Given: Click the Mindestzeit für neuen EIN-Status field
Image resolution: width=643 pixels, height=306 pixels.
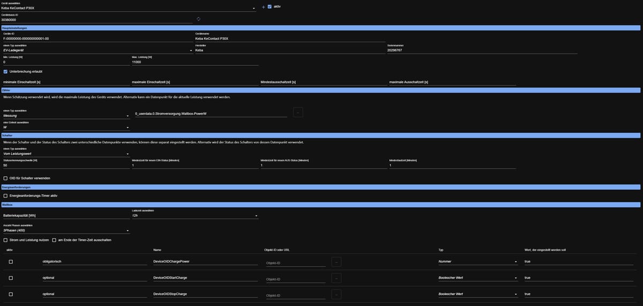Looking at the screenshot, I should click(x=195, y=165).
